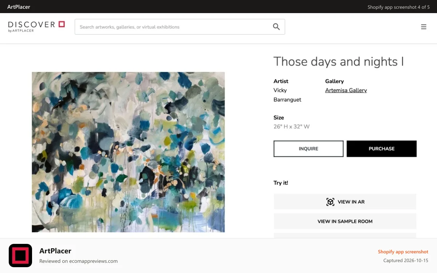Click the Captured 2026-10-15 text

point(406,261)
